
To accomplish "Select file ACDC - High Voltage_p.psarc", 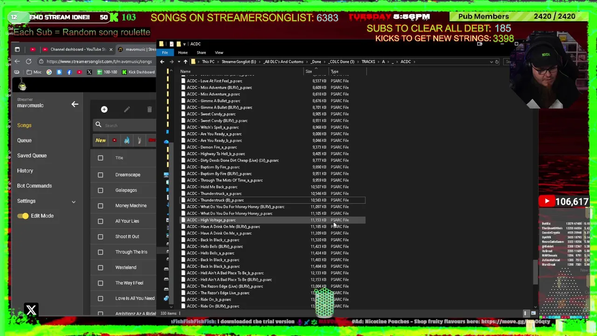I will point(273,220).
